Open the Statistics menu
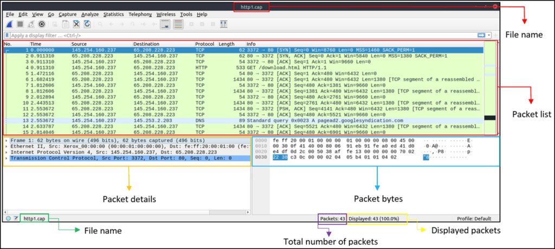The height and width of the screenshot is (249, 555). pos(114,15)
